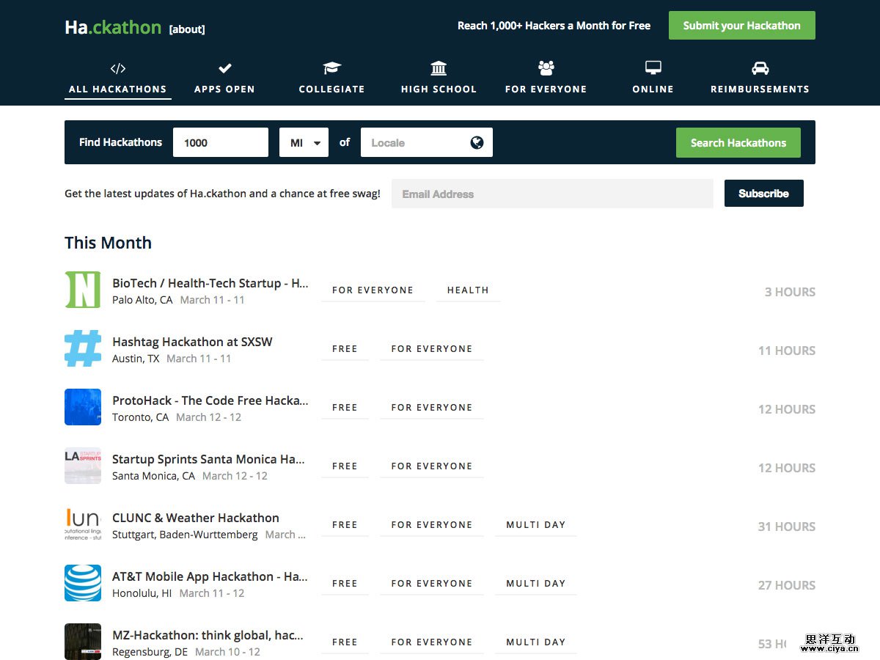Open the Hashtag Hackathon at SXSW listing
The width and height of the screenshot is (880, 660).
click(x=192, y=342)
